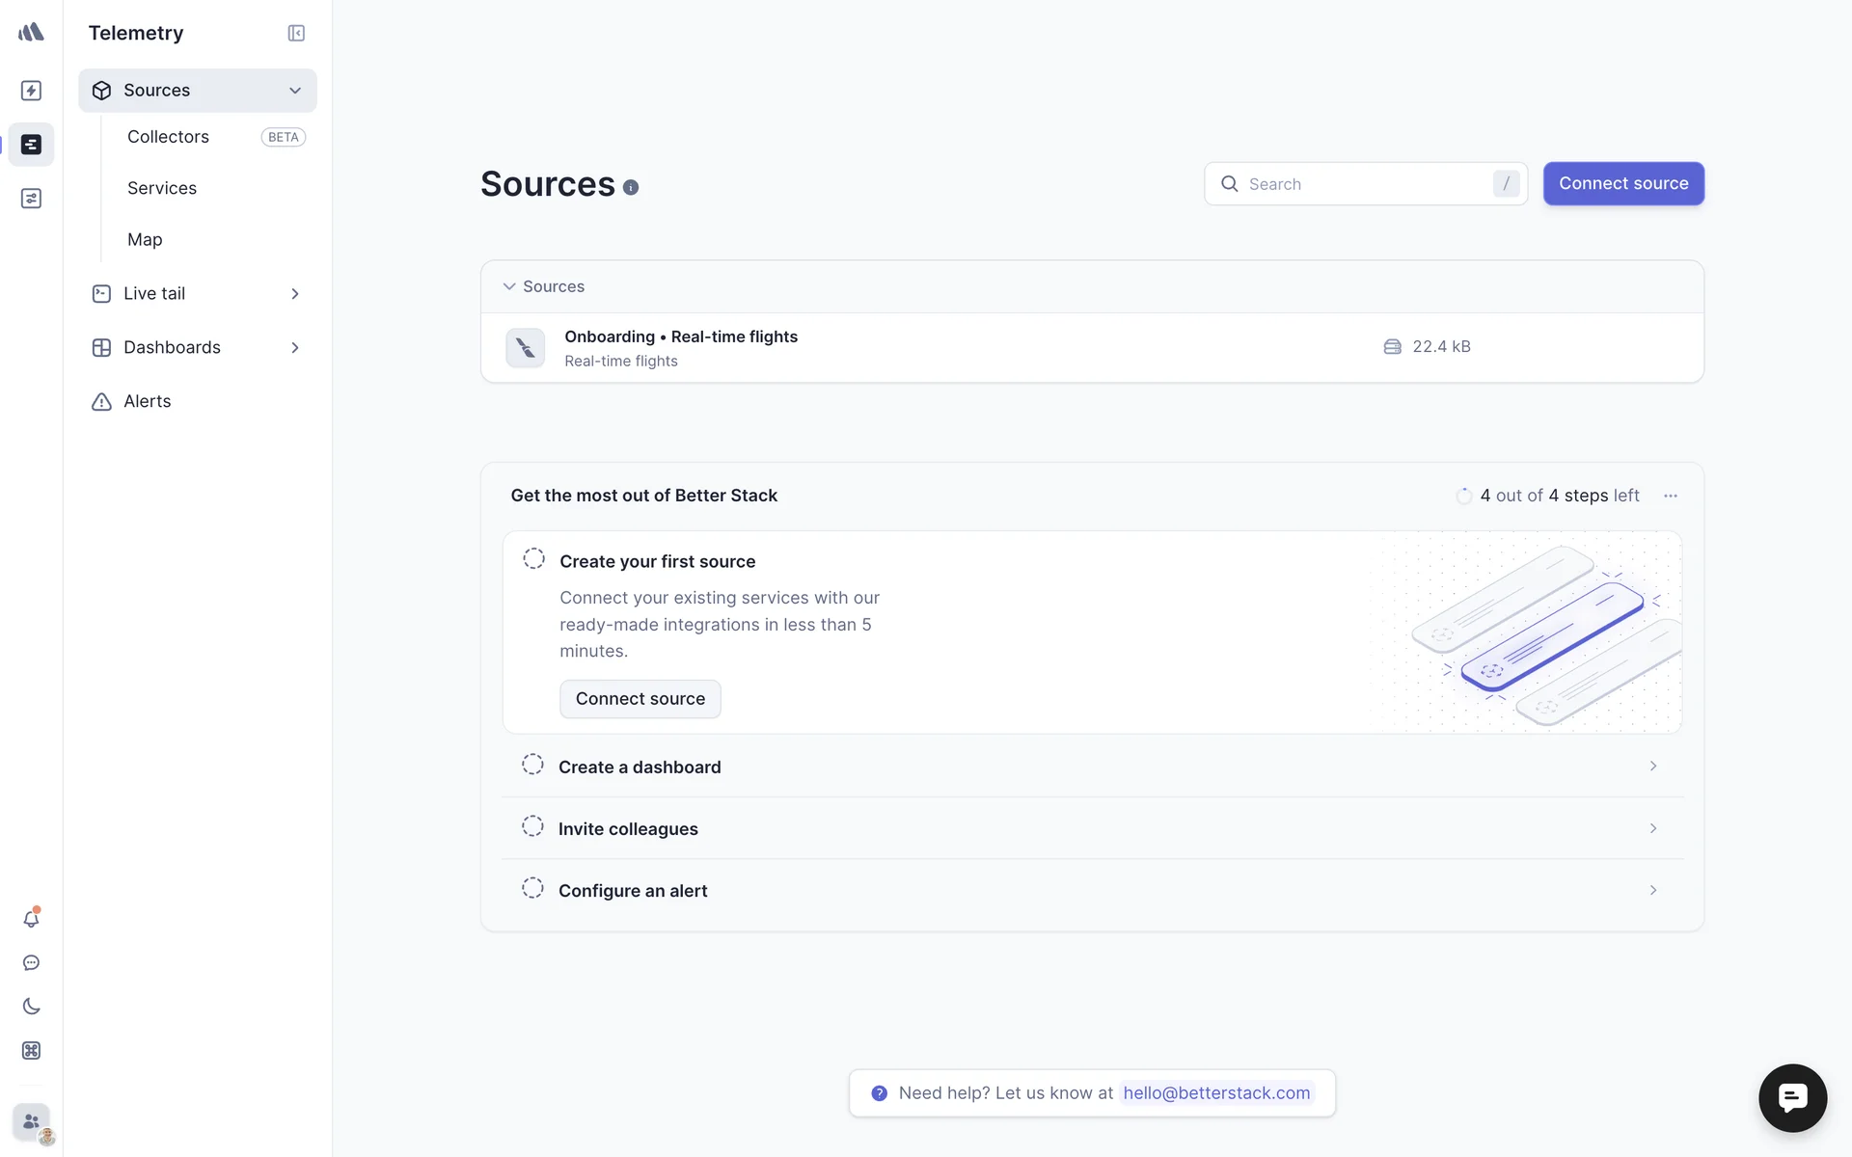Click the info icon beside Sources heading
The width and height of the screenshot is (1852, 1157).
pyautogui.click(x=631, y=188)
